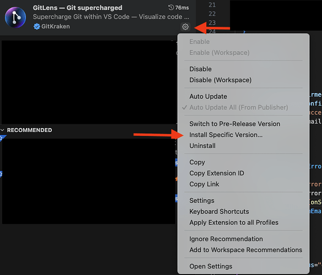Click the Supercharge Git description text
Screen dimensions: 322x275
click(x=111, y=17)
